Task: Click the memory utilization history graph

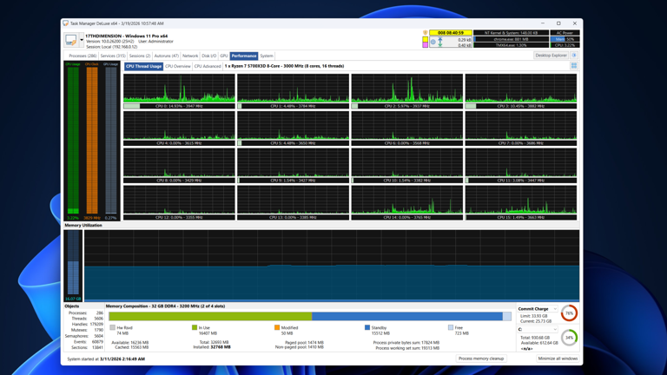Action: pos(332,266)
